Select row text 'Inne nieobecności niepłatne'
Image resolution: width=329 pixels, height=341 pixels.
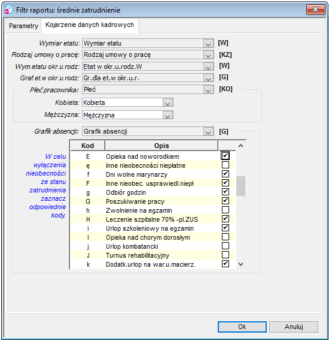(x=145, y=166)
